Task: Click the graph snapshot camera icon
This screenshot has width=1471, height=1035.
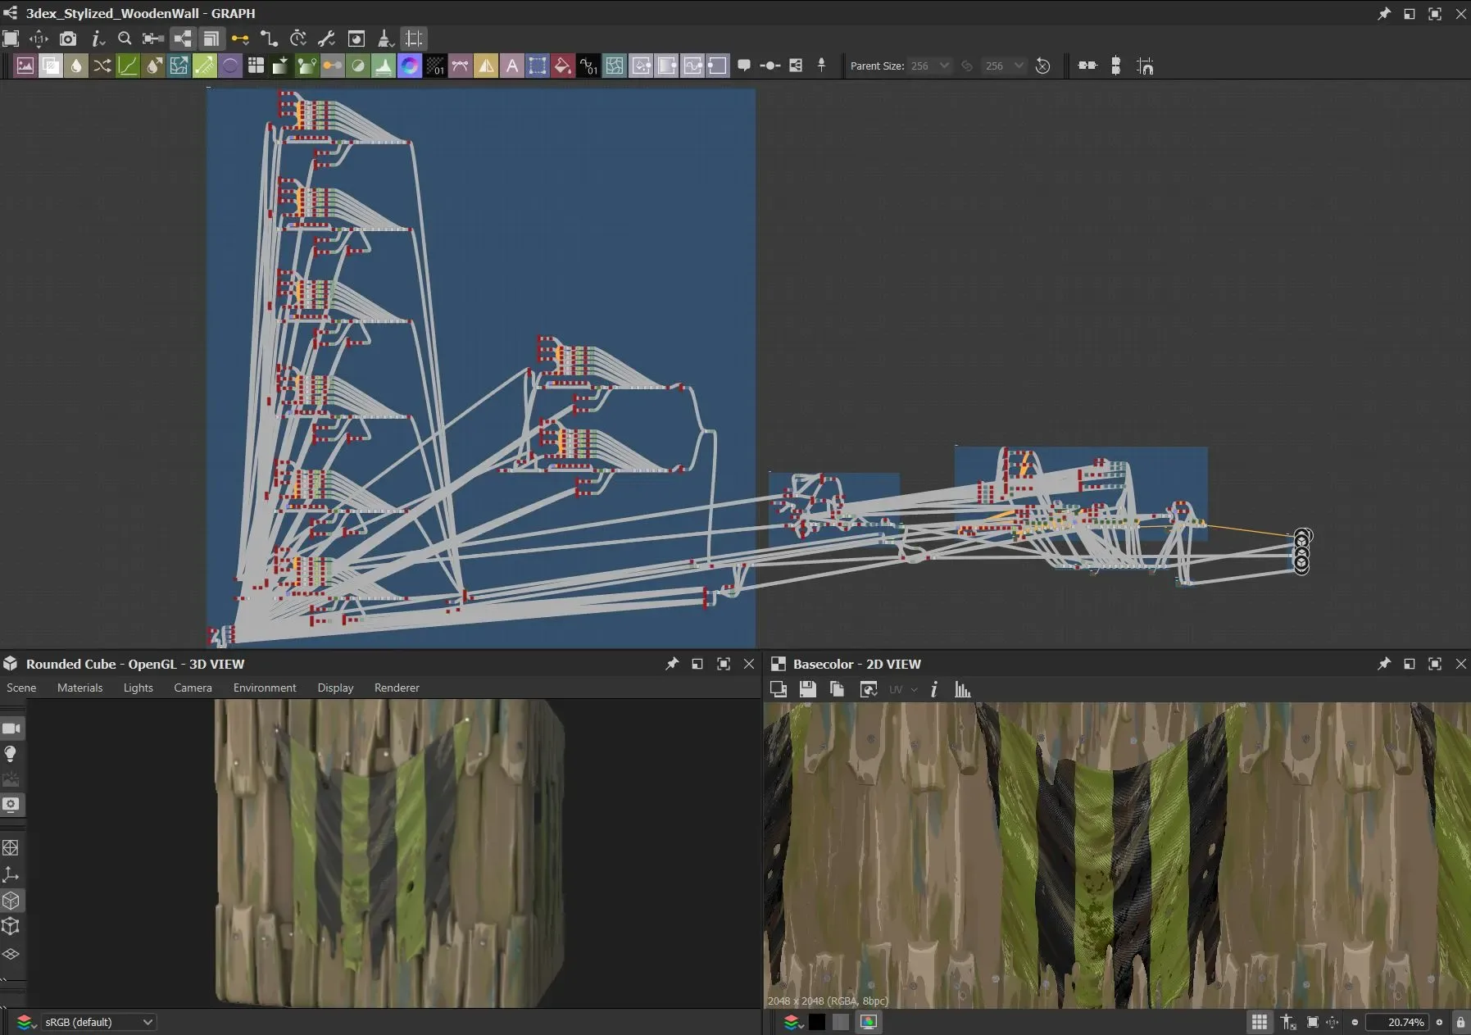Action: [68, 39]
